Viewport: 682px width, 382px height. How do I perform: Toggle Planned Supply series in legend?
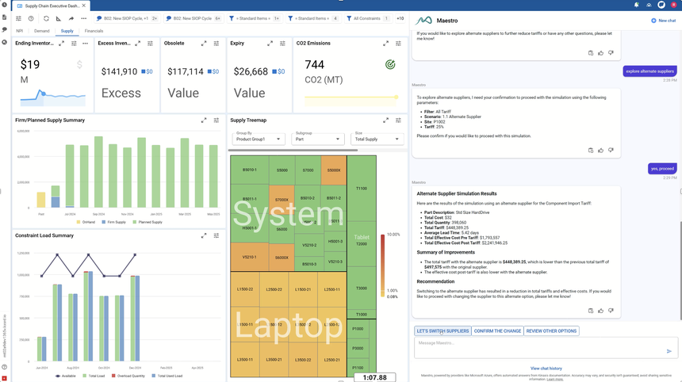[x=148, y=222]
